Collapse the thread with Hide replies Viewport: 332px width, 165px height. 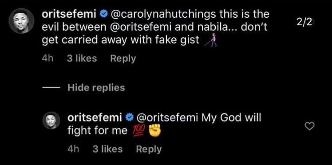pos(96,87)
